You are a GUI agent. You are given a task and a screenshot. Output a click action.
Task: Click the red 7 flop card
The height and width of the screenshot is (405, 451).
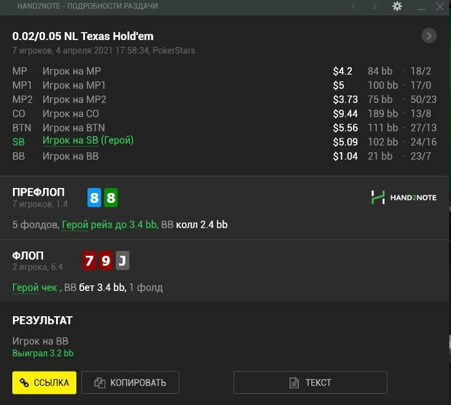coord(89,260)
